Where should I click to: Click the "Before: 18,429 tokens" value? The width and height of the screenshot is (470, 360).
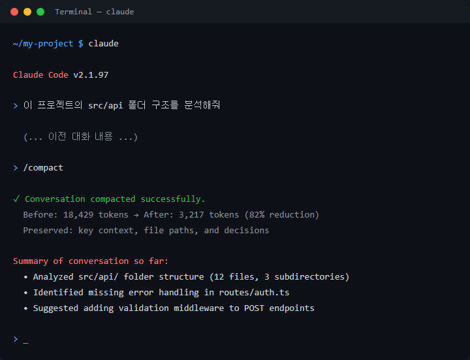[76, 215]
